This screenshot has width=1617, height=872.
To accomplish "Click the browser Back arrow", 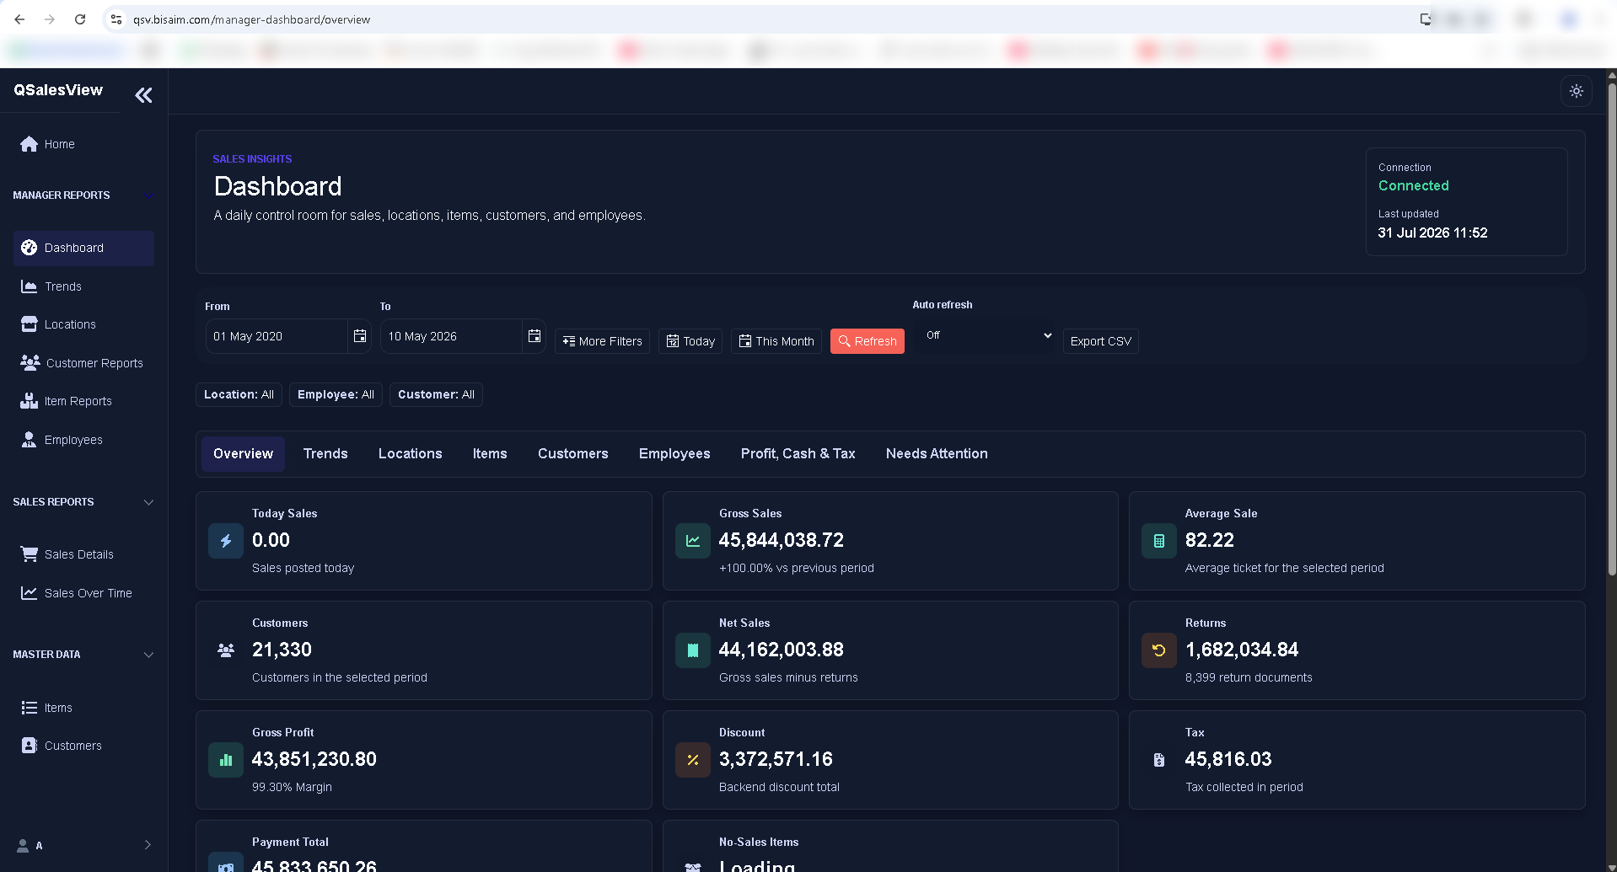I will [19, 19].
